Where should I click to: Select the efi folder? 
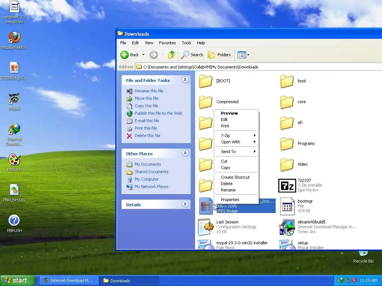(291, 123)
